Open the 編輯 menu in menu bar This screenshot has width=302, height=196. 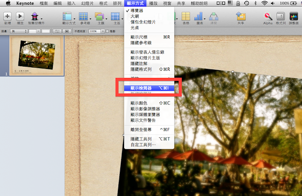58,3
